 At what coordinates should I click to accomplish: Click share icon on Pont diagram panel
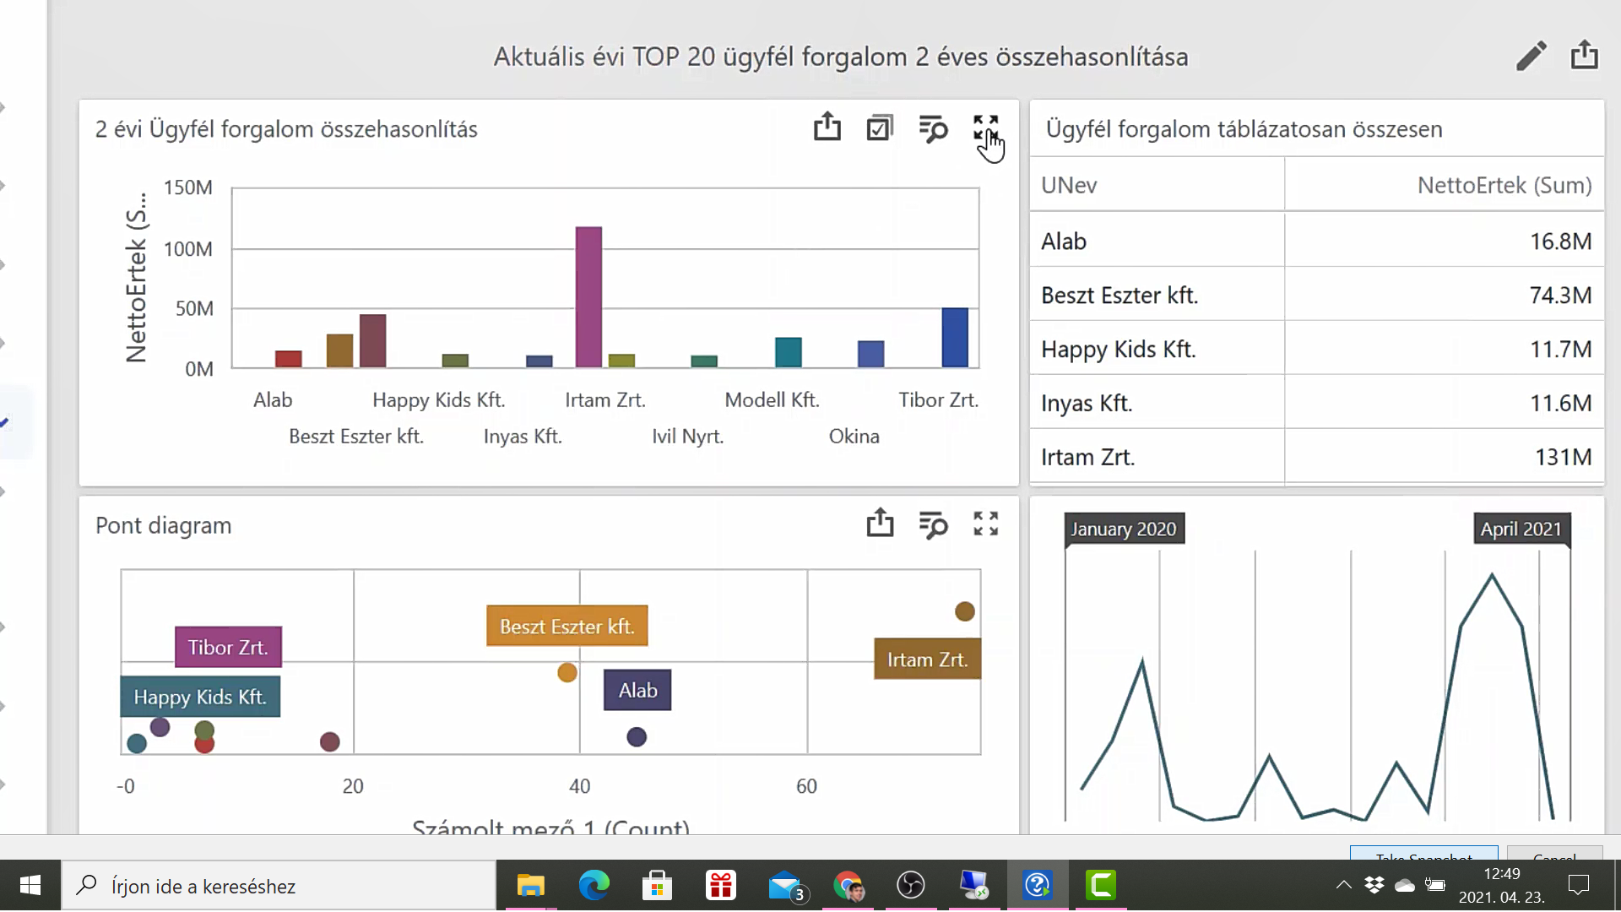[x=880, y=524]
